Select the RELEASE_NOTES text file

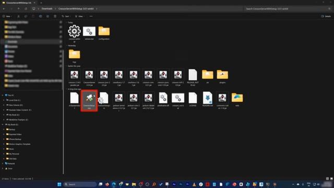pyautogui.click(x=193, y=77)
